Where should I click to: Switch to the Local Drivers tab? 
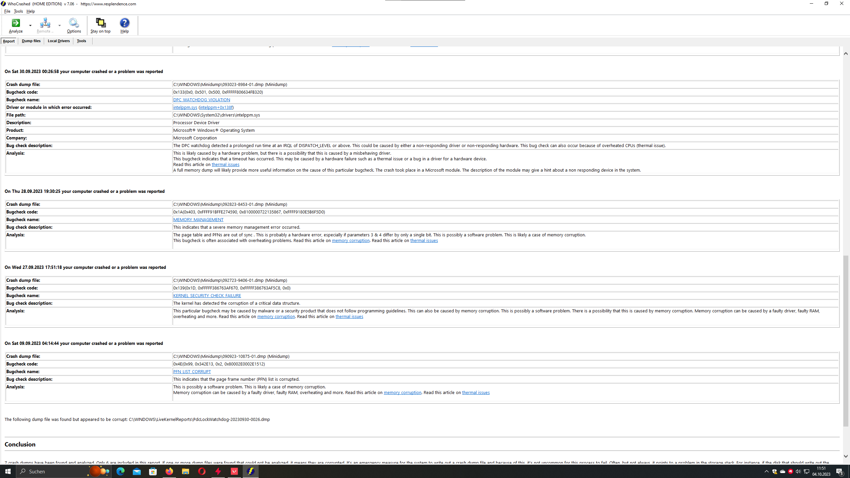(58, 41)
